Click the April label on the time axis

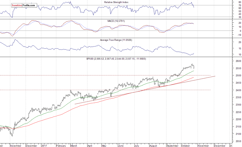click(x=90, y=145)
